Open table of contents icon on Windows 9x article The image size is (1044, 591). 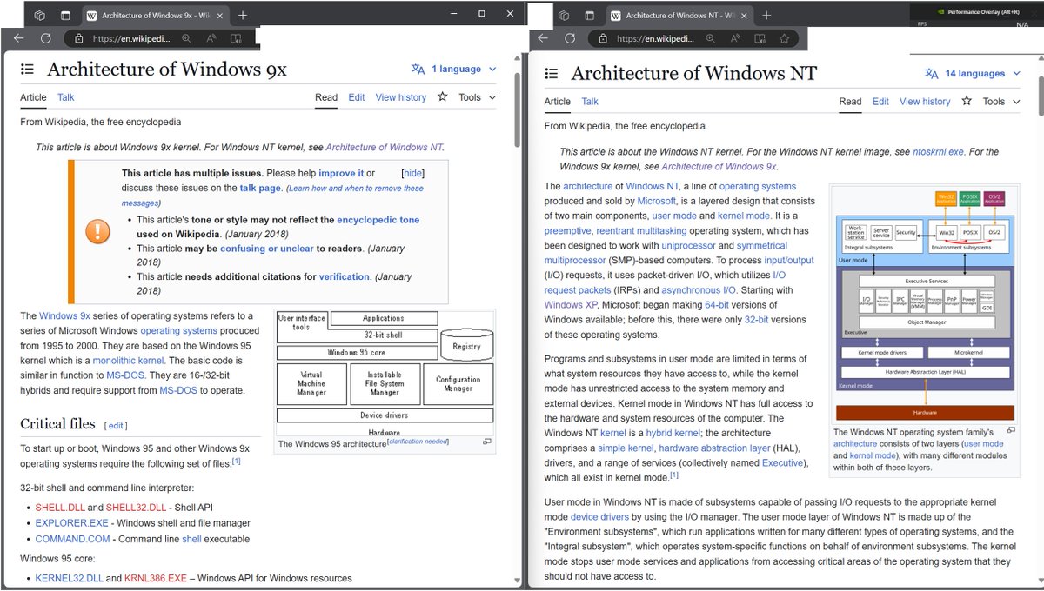[x=27, y=70]
